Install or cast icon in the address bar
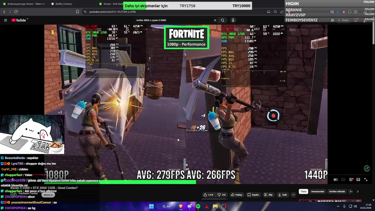Viewport: 375px width, 211px height. coord(269,12)
